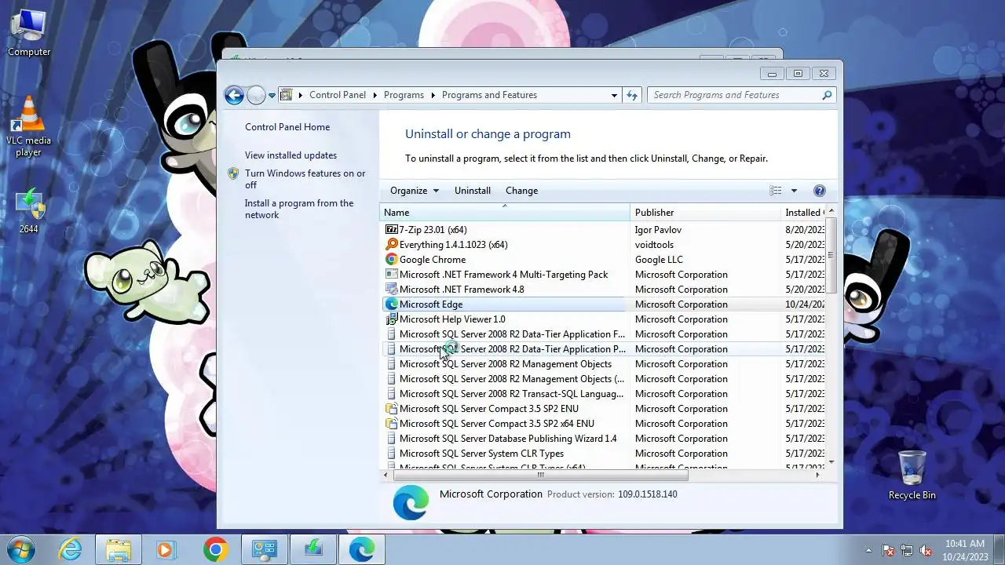
Task: Click the Control Panel breadcrumb
Action: (x=338, y=95)
